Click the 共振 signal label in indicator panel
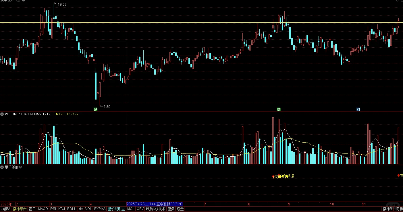403x212 pixels. (x=290, y=176)
